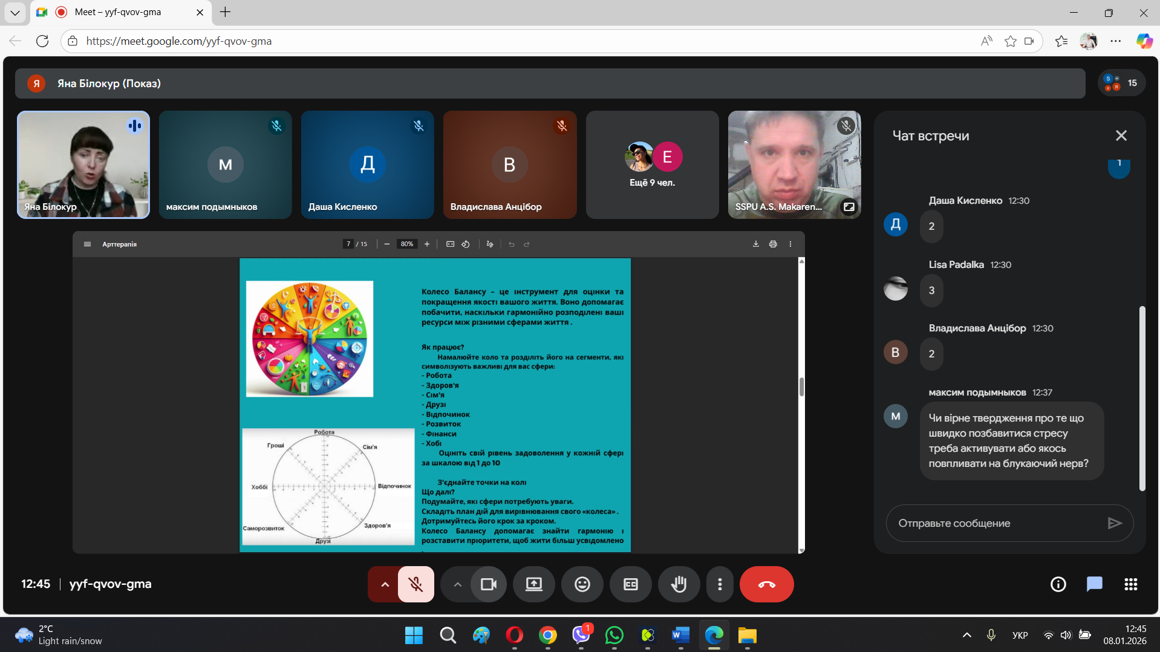Select the Meet yyf-qvov-gma browser tab
The height and width of the screenshot is (652, 1160).
pyautogui.click(x=118, y=12)
